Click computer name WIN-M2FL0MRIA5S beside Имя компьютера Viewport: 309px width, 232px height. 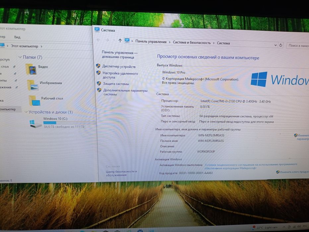pos(211,135)
